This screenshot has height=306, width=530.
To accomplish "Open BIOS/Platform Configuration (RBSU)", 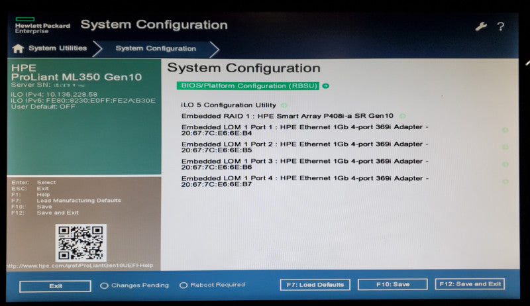I will pos(248,86).
